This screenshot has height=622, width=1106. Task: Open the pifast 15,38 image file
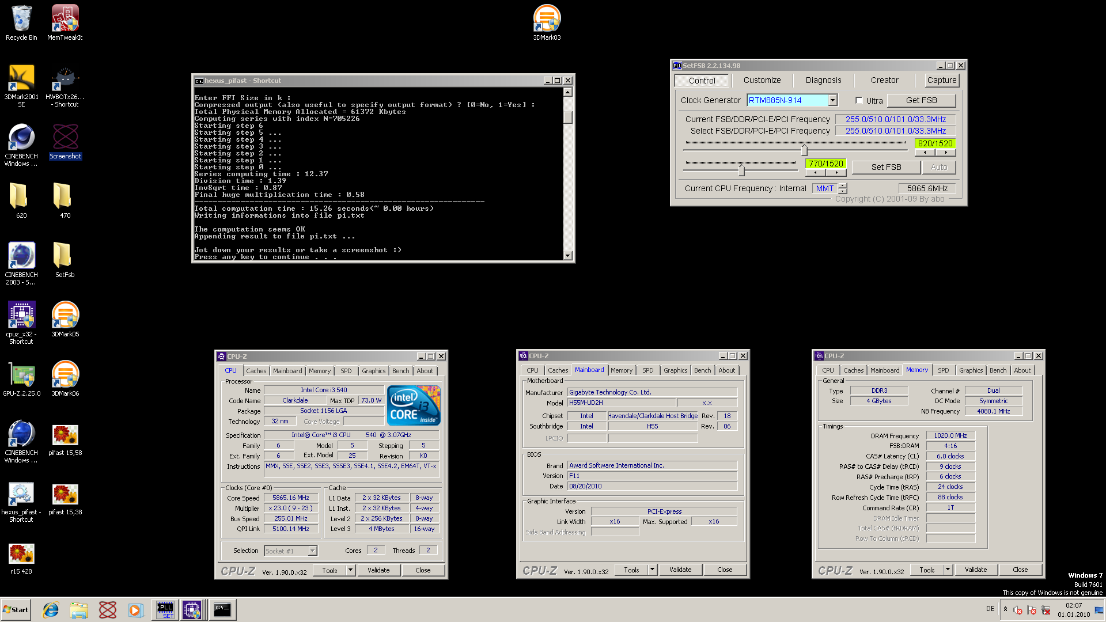[65, 499]
